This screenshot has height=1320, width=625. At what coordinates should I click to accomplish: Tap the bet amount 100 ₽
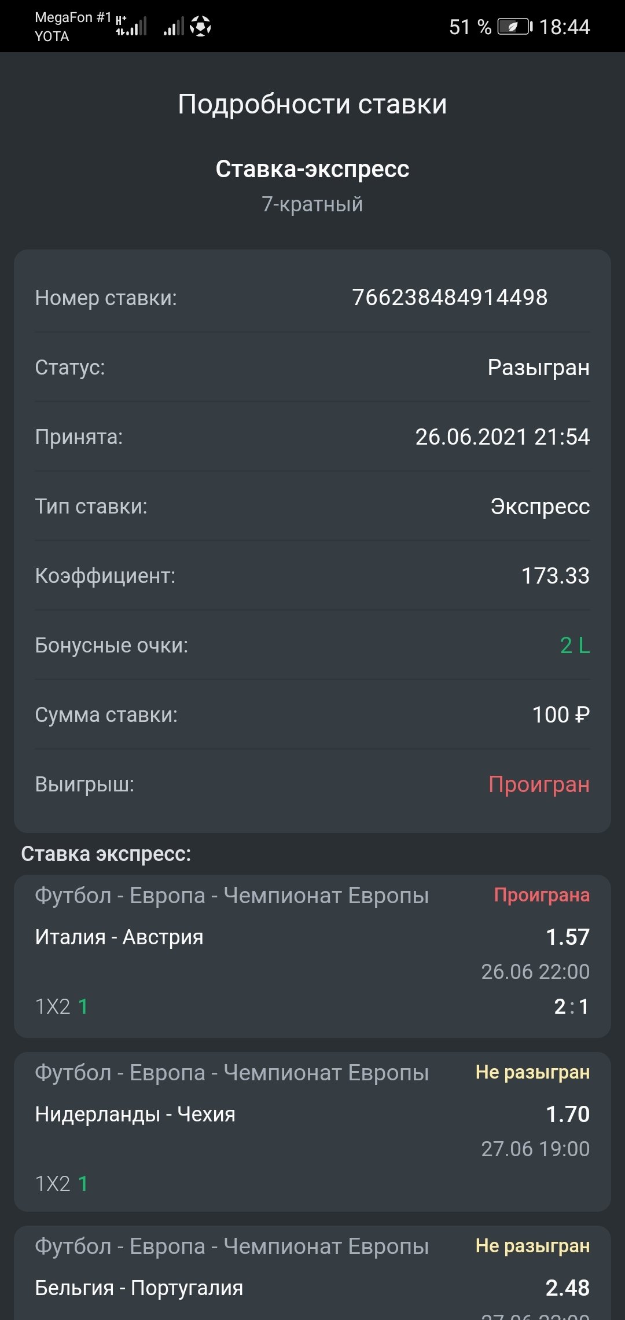coord(560,715)
